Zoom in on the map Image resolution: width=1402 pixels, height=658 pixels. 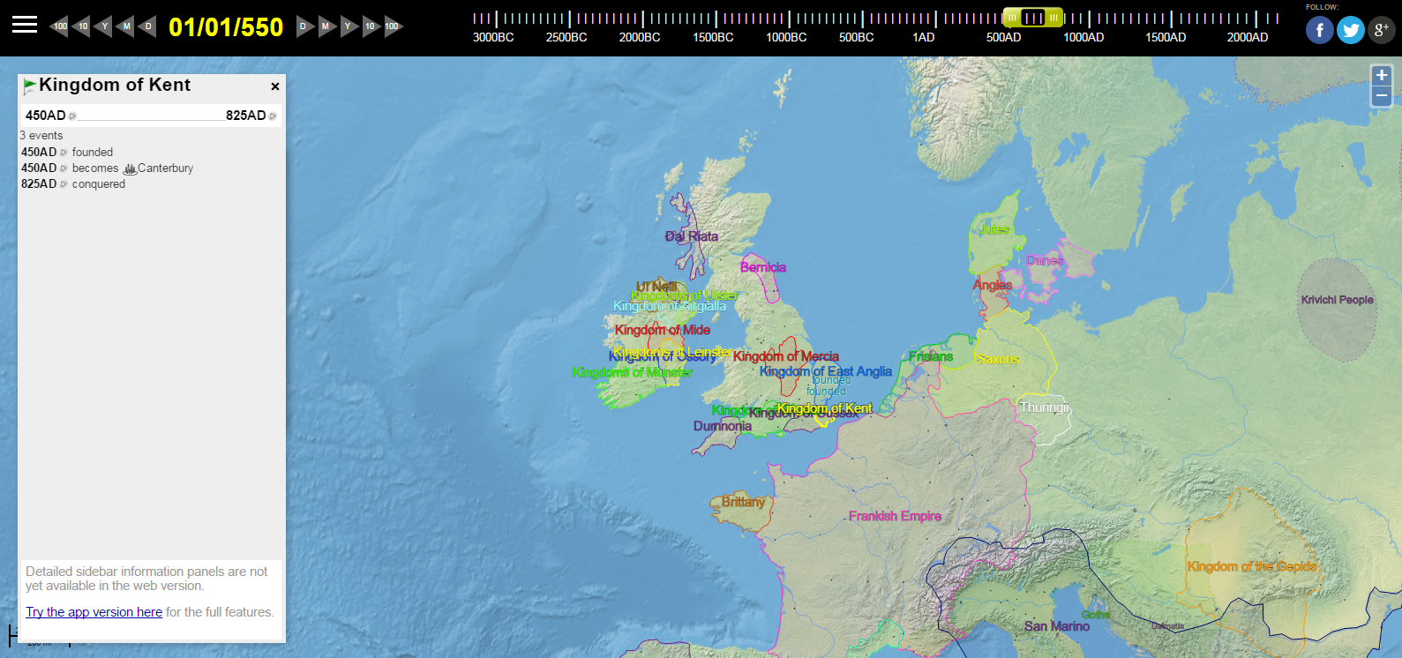(x=1382, y=76)
